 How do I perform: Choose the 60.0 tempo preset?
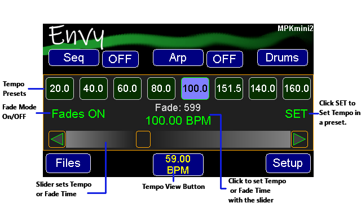pyautogui.click(x=127, y=89)
